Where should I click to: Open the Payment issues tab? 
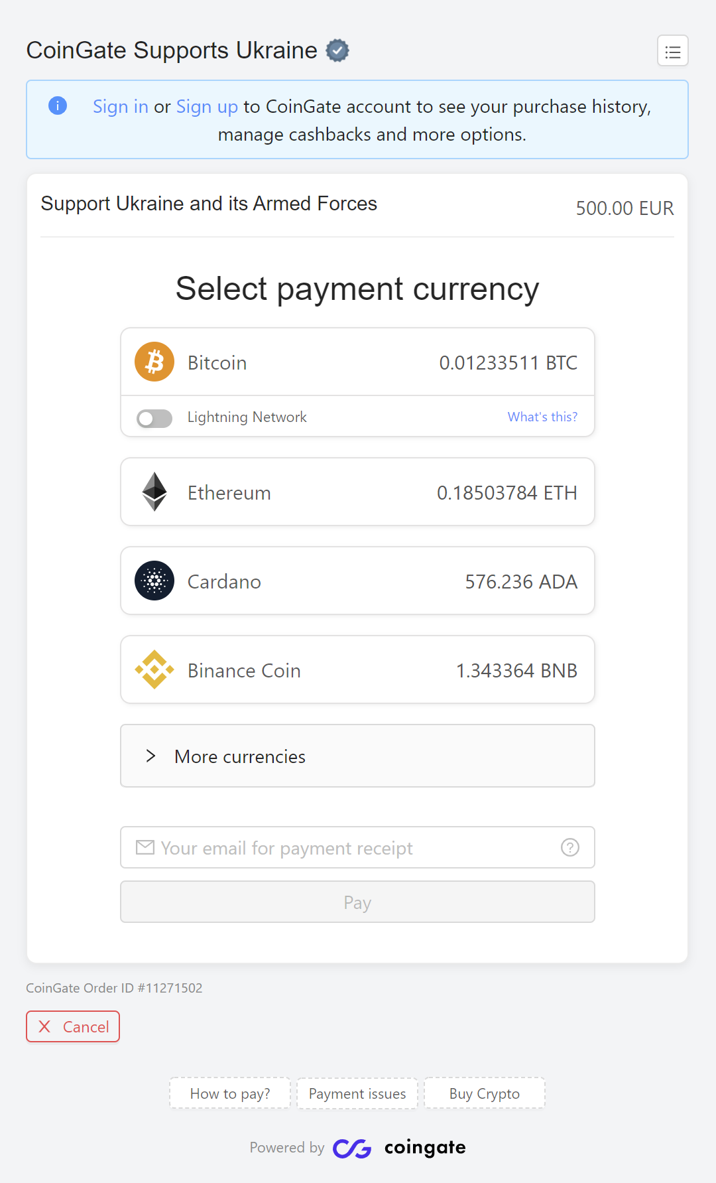357,1093
